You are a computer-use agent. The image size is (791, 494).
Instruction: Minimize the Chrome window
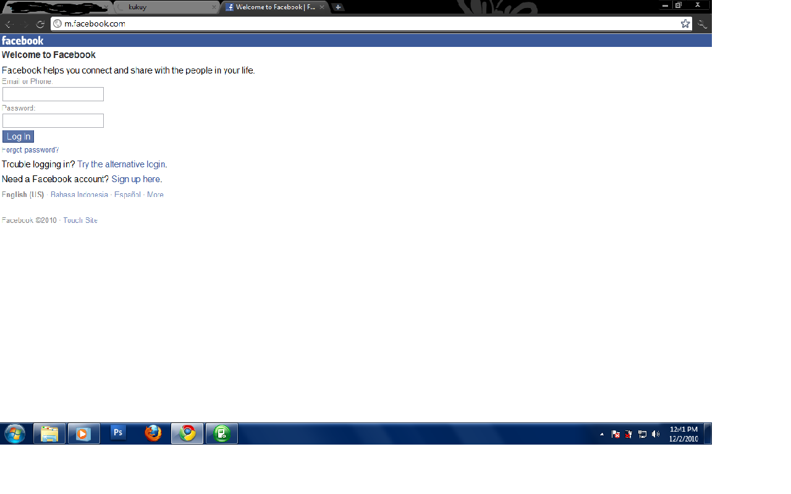665,5
